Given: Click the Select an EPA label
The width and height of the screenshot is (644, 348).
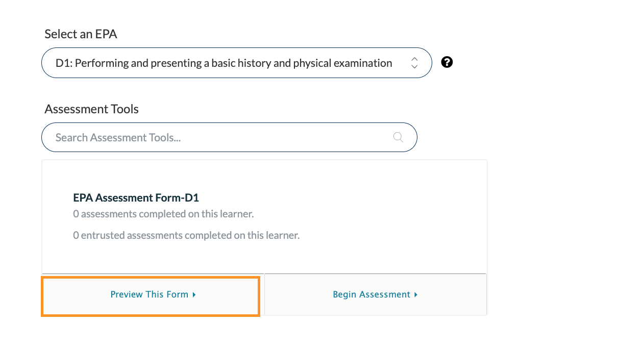Looking at the screenshot, I should coord(81,34).
